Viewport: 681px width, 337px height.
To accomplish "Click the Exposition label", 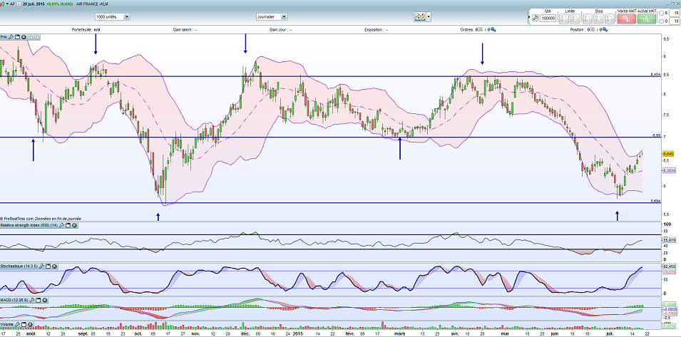I will (x=376, y=29).
